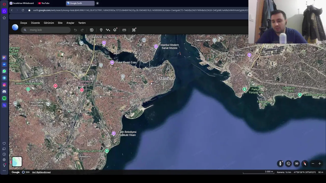Click the Google logo in status bar

16,172
